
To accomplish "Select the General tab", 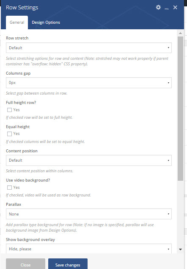I will coord(17,22).
